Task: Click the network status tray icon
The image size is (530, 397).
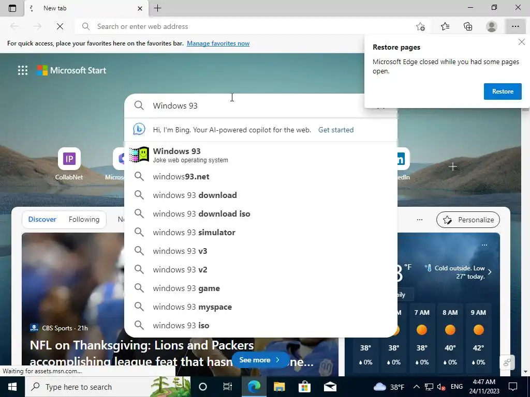Action: [429, 387]
